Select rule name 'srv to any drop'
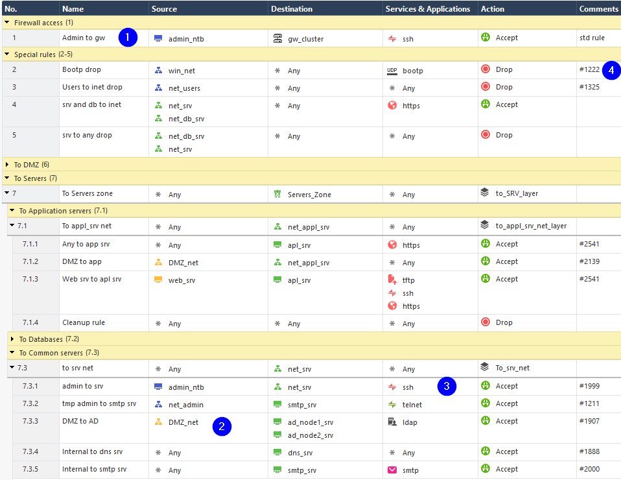This screenshot has height=480, width=621. (87, 135)
